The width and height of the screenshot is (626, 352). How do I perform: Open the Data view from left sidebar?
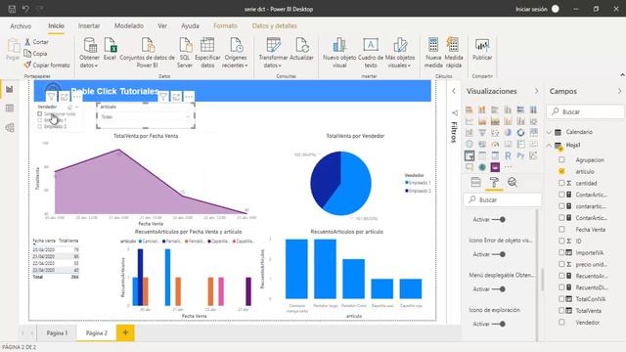(10, 109)
